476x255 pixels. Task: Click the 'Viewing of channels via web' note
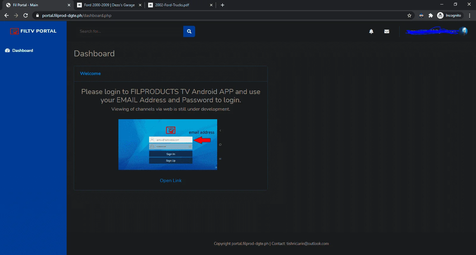click(171, 109)
